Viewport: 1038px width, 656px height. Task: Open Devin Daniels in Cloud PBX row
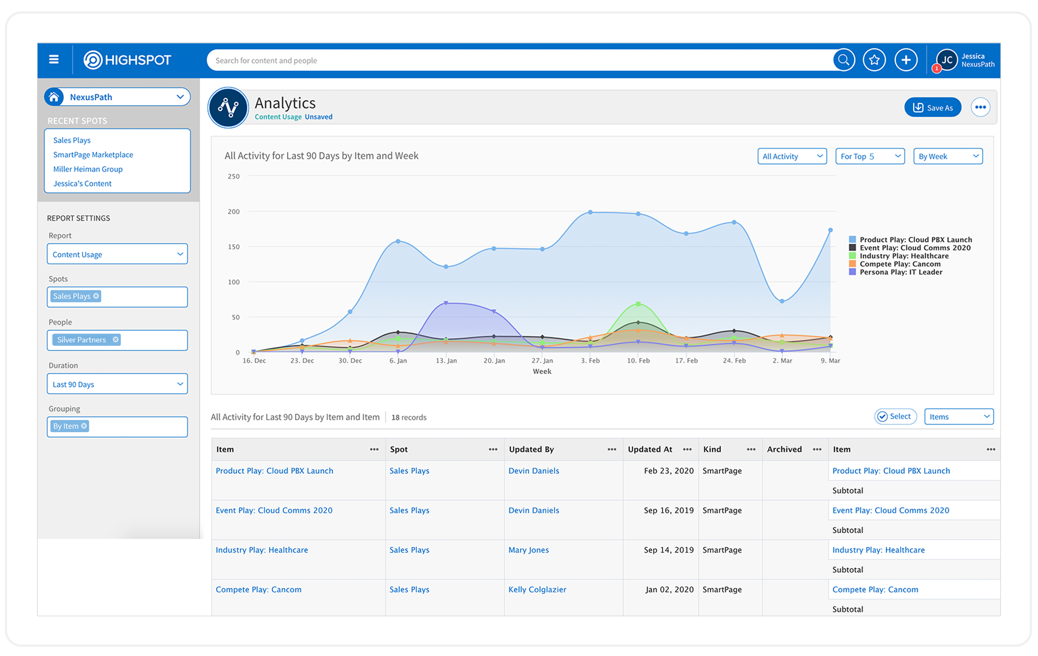pyautogui.click(x=533, y=471)
